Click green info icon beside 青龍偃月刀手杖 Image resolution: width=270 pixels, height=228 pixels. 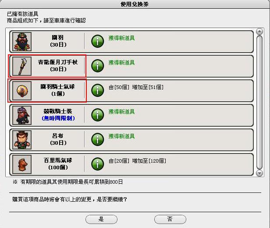tap(97, 66)
